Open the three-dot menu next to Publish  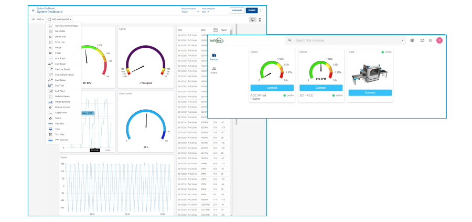point(261,10)
